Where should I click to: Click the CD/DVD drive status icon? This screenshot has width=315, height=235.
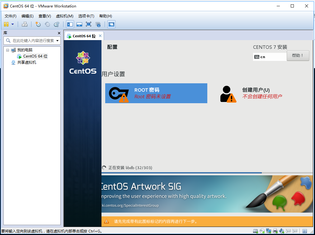click(262, 231)
